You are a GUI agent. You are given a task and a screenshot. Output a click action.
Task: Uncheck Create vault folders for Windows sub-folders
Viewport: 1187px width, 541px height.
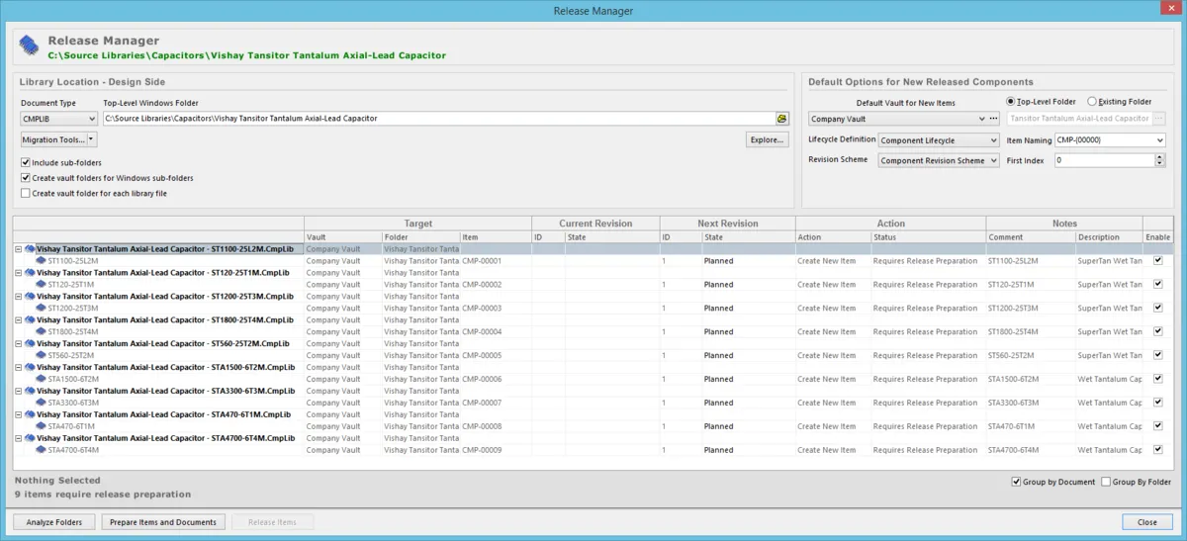tap(26, 178)
